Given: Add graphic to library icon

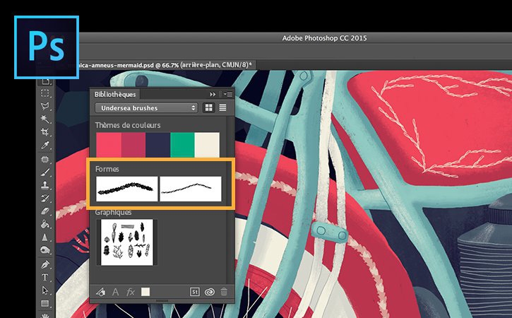Looking at the screenshot, I should pyautogui.click(x=100, y=292).
